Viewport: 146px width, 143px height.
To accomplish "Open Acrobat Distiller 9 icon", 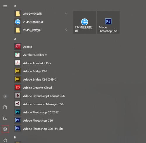I will coord(18,55).
